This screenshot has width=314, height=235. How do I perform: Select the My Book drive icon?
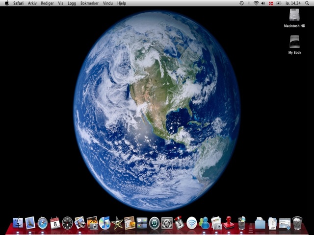point(294,42)
